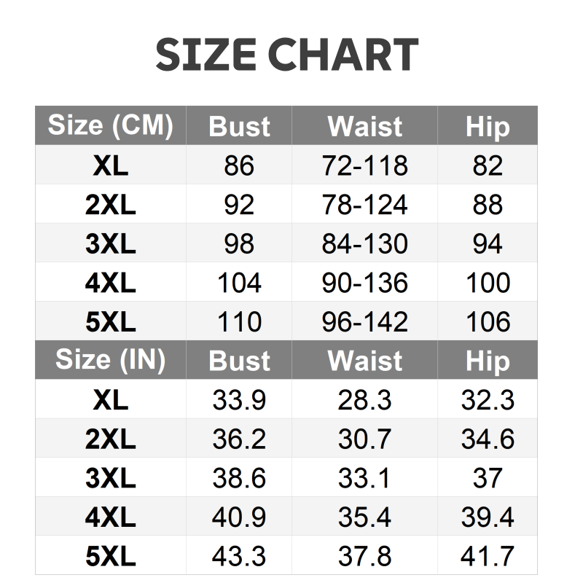Select the waist range 72-118 cell
The width and height of the screenshot is (583, 583).
pos(364,165)
